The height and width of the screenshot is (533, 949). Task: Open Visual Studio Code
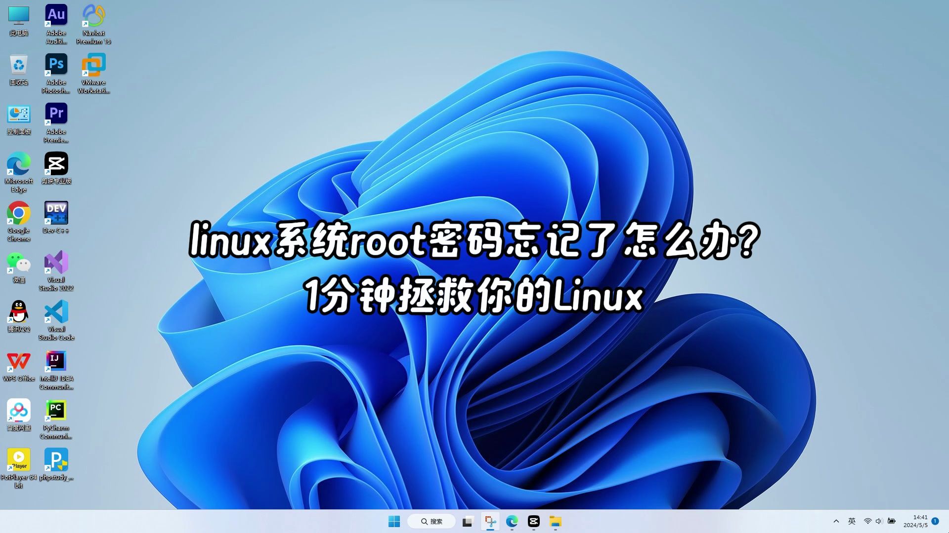click(x=56, y=311)
